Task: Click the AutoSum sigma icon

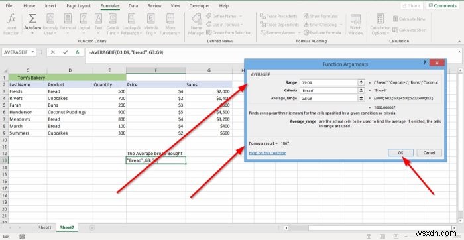Action: point(32,19)
